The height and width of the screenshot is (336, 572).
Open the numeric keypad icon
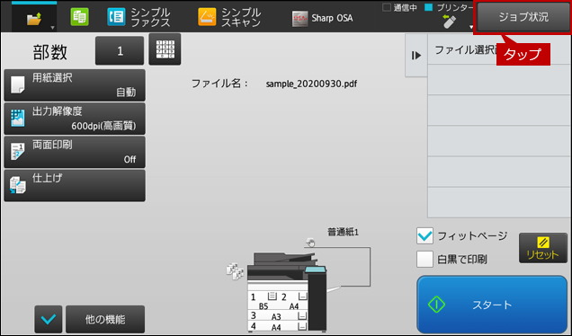pyautogui.click(x=165, y=49)
